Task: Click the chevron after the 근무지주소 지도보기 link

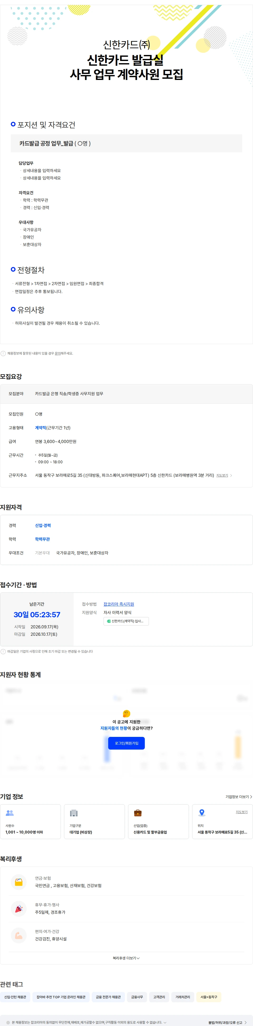Action: pyautogui.click(x=231, y=475)
